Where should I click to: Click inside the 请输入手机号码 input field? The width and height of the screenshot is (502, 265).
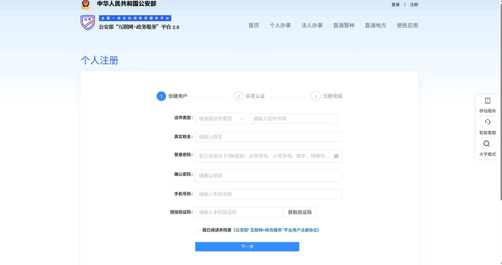268,194
